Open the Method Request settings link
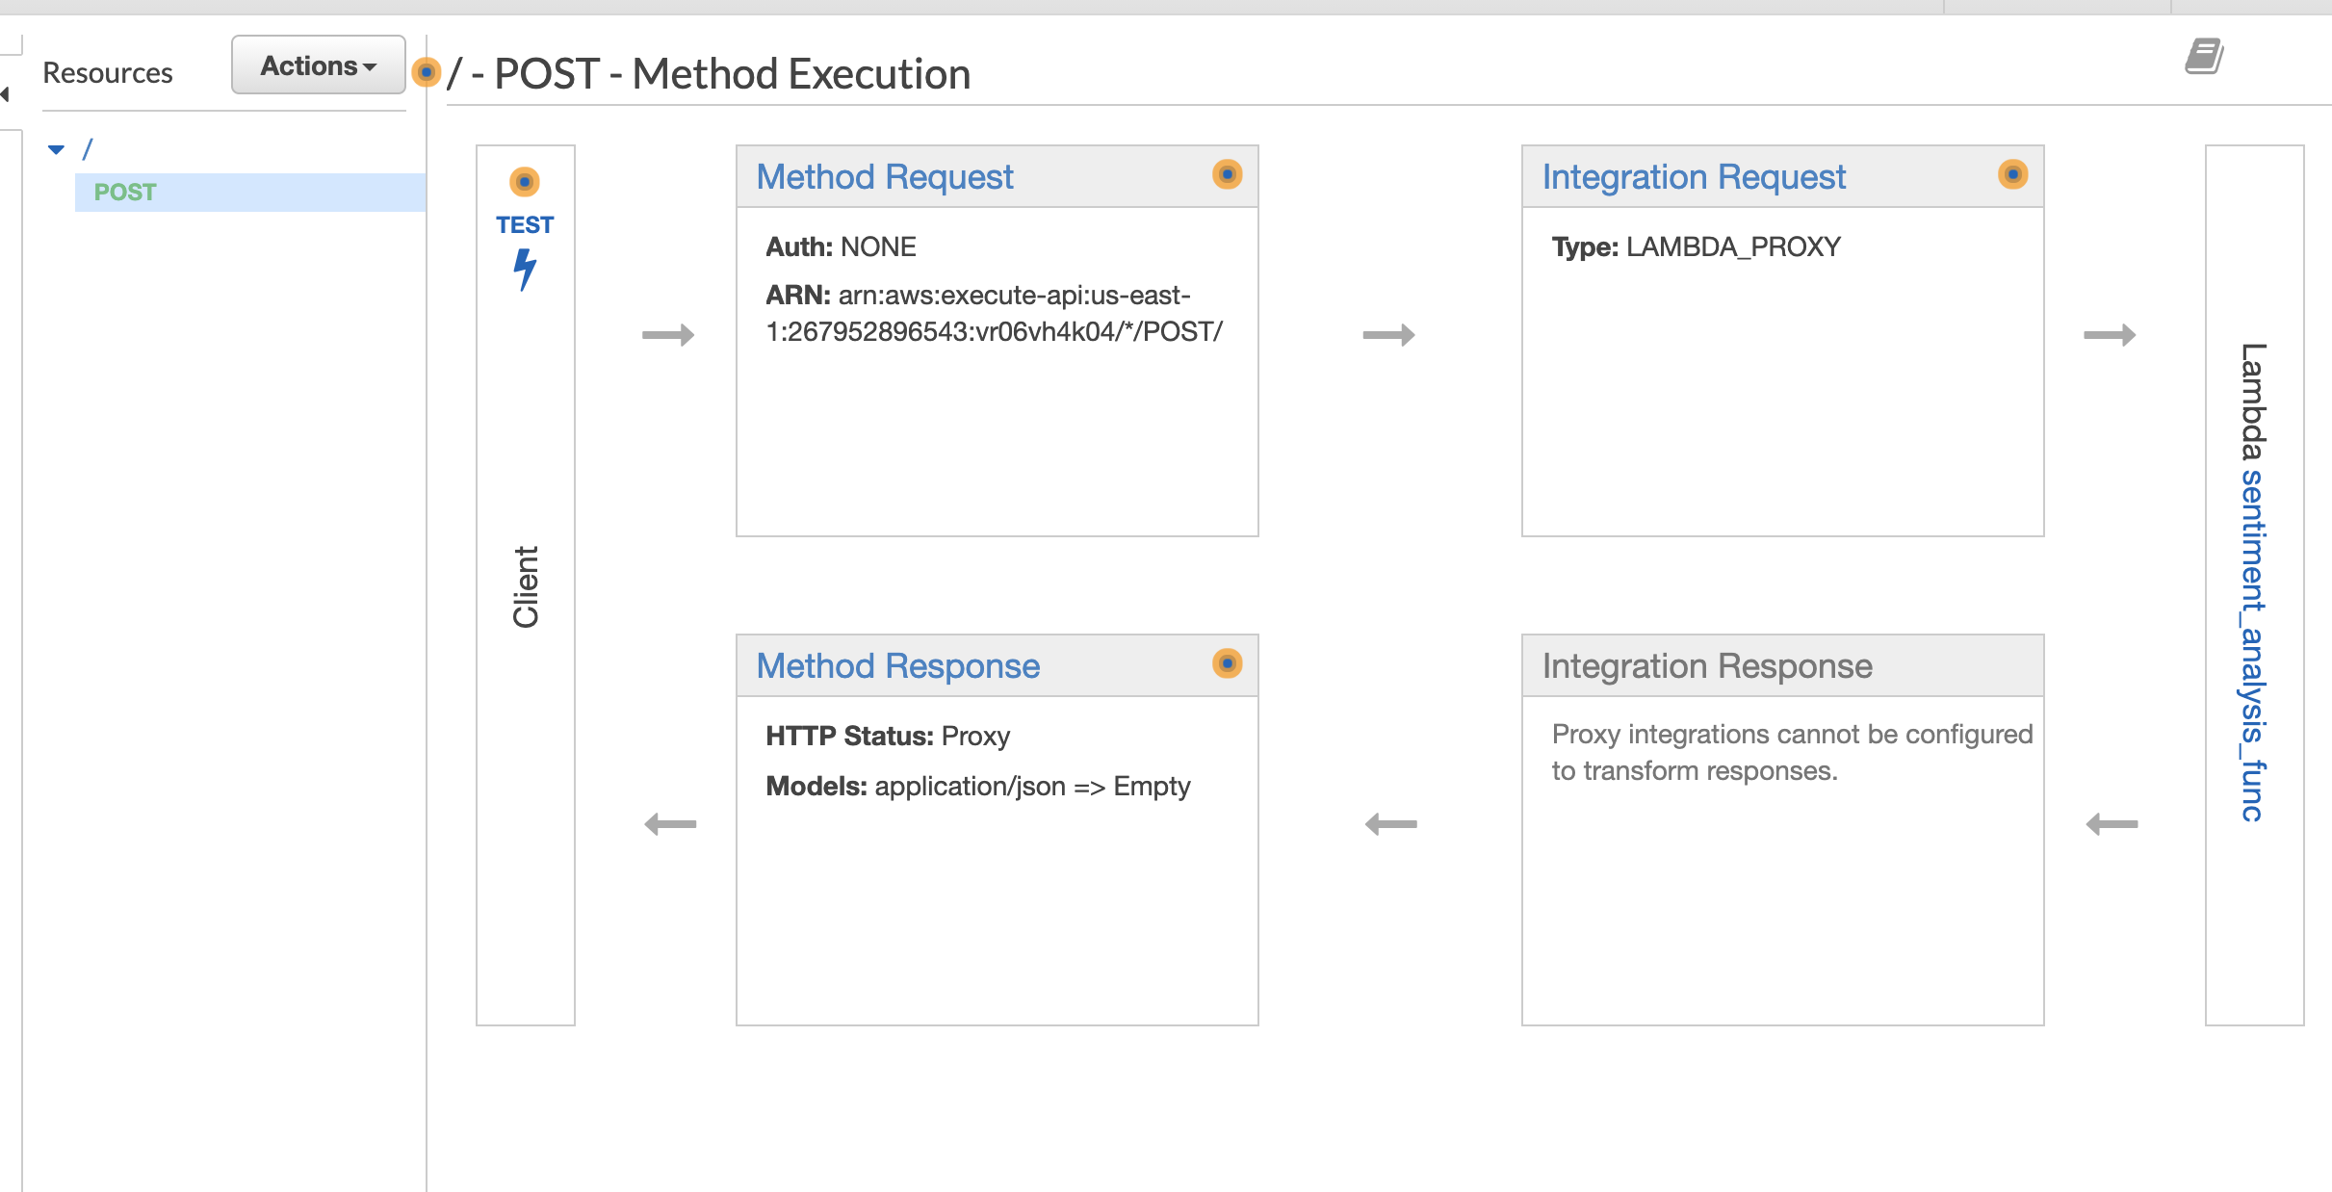 tap(884, 177)
